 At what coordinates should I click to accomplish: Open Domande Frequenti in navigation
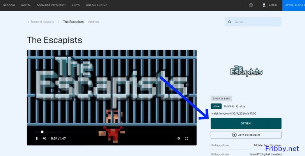pos(51,5)
